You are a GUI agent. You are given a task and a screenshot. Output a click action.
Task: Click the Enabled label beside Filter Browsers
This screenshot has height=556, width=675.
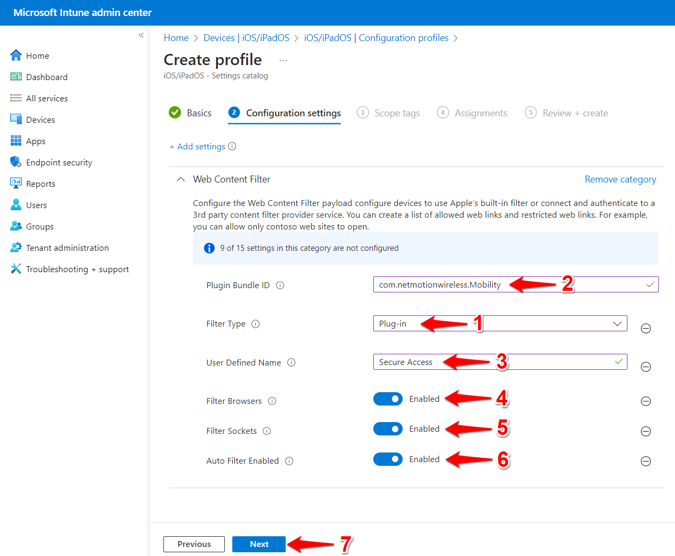click(x=425, y=399)
